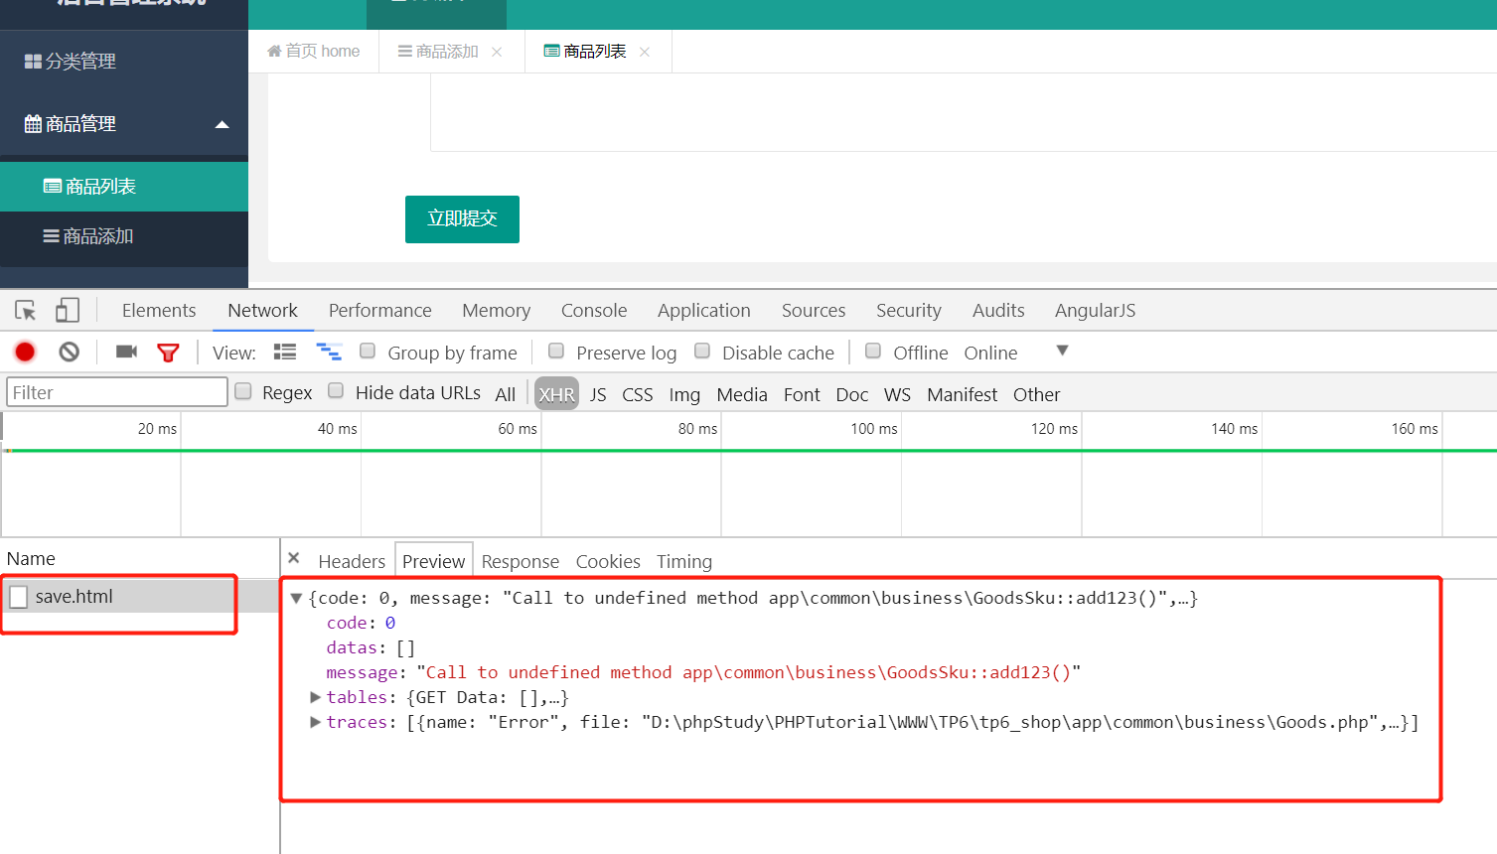Enable the Regex filter checkbox
This screenshot has height=854, width=1497.
point(242,391)
